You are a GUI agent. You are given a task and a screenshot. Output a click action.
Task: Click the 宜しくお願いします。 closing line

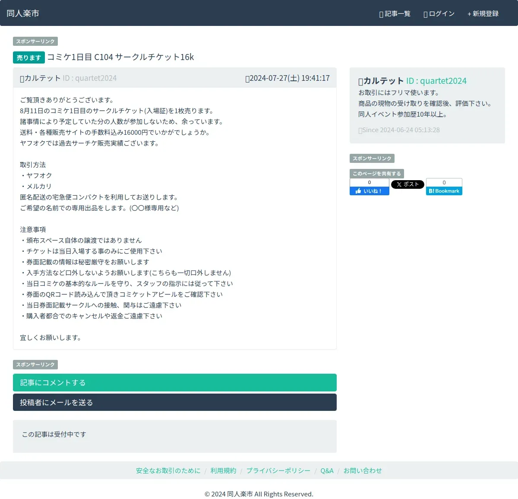click(x=51, y=338)
